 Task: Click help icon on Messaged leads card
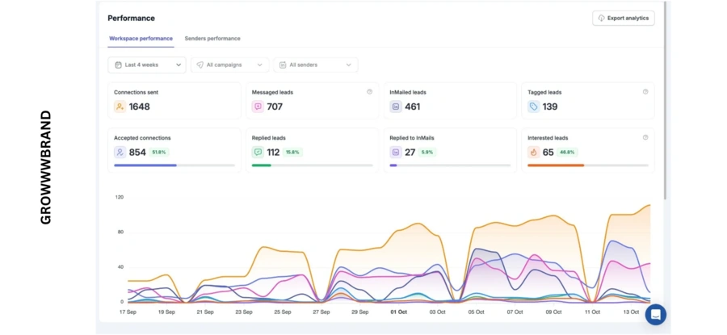[x=369, y=92]
